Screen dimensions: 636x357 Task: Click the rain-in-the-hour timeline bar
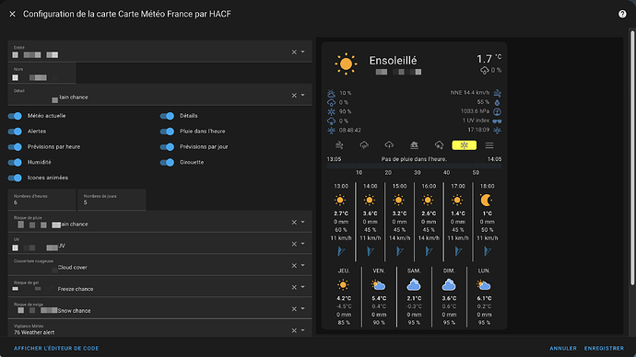point(414,166)
